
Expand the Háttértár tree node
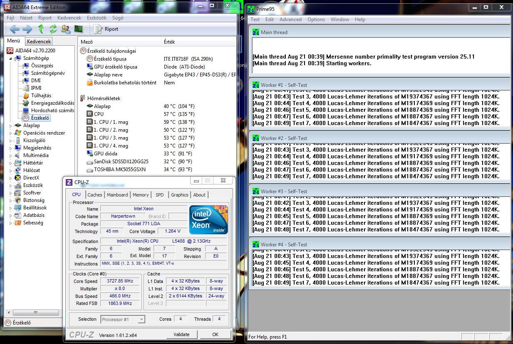point(11,163)
